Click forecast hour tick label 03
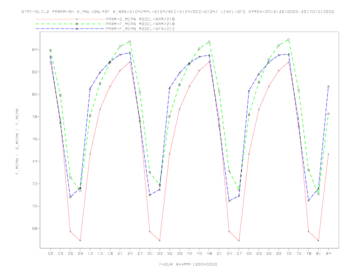Screen dimensions: 358x276 pos(60,253)
